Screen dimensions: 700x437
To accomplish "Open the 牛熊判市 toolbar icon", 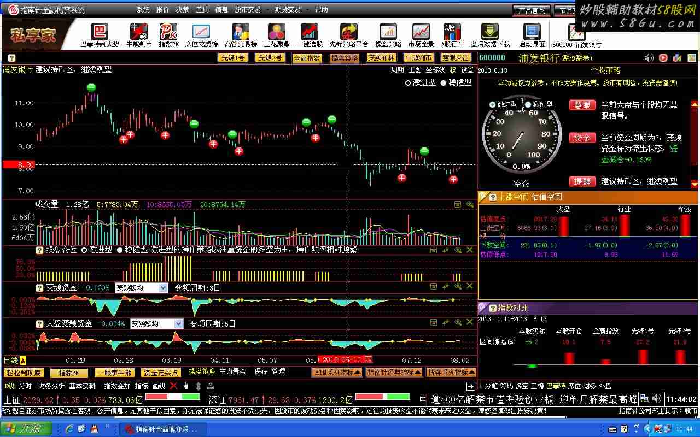I will click(139, 35).
